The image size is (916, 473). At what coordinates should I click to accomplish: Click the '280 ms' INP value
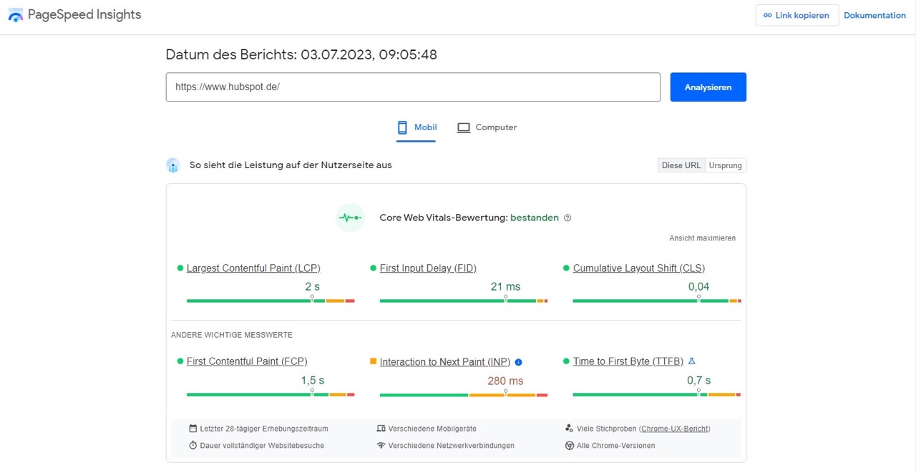505,381
